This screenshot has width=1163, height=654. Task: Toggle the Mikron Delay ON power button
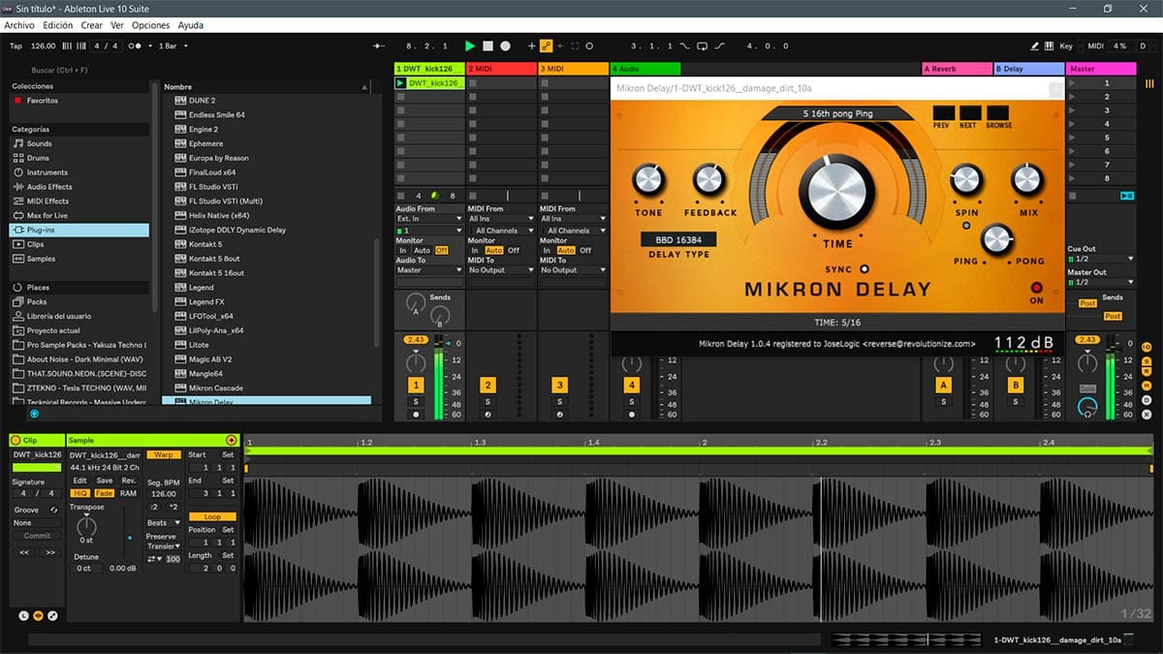pos(1036,288)
